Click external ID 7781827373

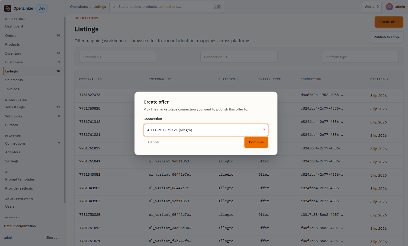(90, 95)
